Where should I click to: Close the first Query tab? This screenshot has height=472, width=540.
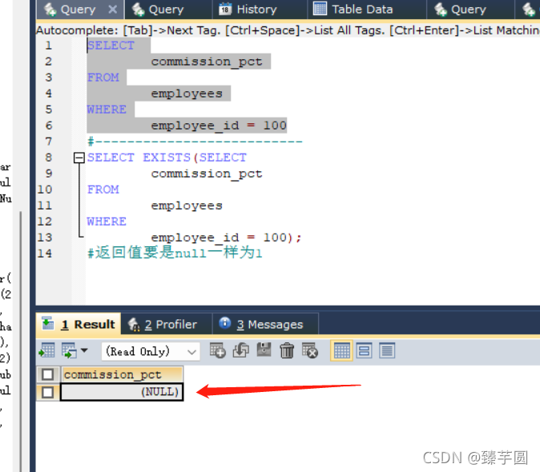[113, 10]
